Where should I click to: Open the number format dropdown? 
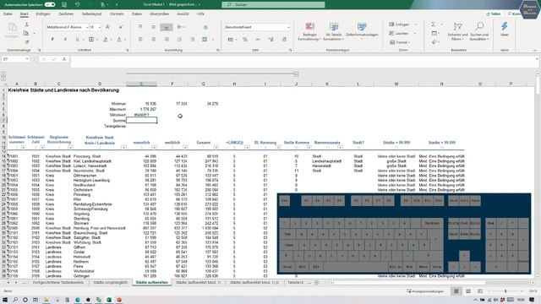click(x=288, y=27)
